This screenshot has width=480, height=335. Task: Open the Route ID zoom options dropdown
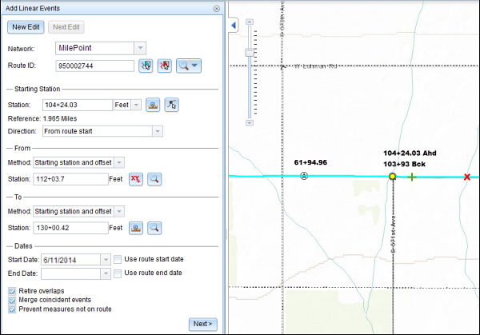(x=194, y=66)
